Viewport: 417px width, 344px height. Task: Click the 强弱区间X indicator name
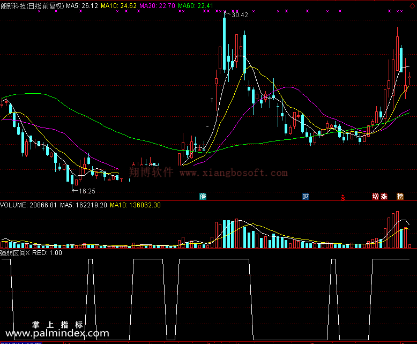[x=15, y=253]
